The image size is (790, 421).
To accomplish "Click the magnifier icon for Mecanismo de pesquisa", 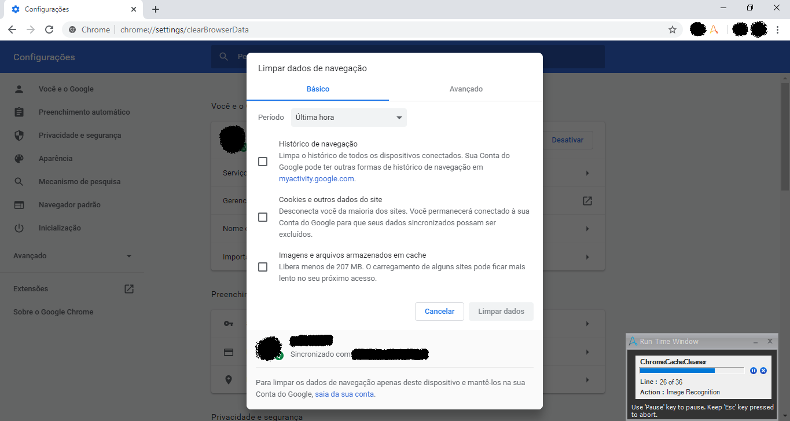I will coord(19,182).
